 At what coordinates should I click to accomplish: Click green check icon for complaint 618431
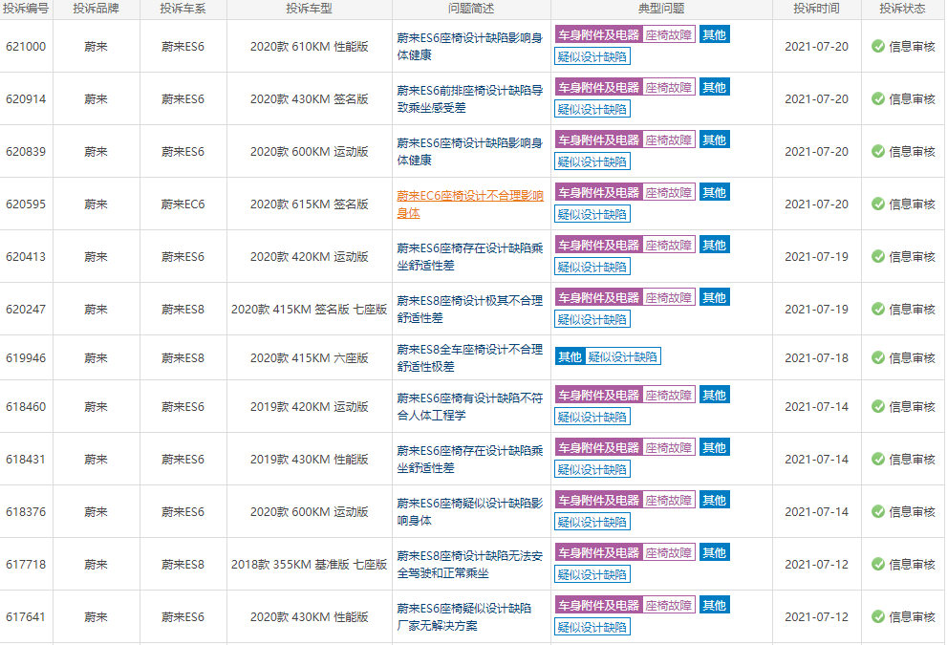coord(878,460)
